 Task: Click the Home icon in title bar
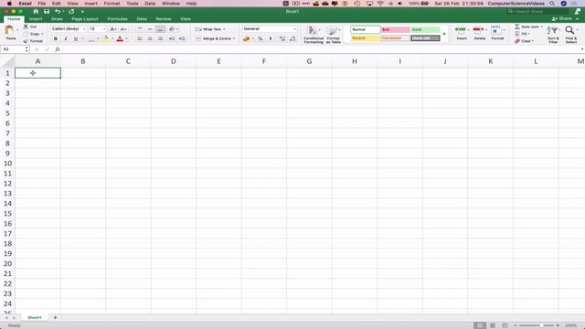coord(36,12)
